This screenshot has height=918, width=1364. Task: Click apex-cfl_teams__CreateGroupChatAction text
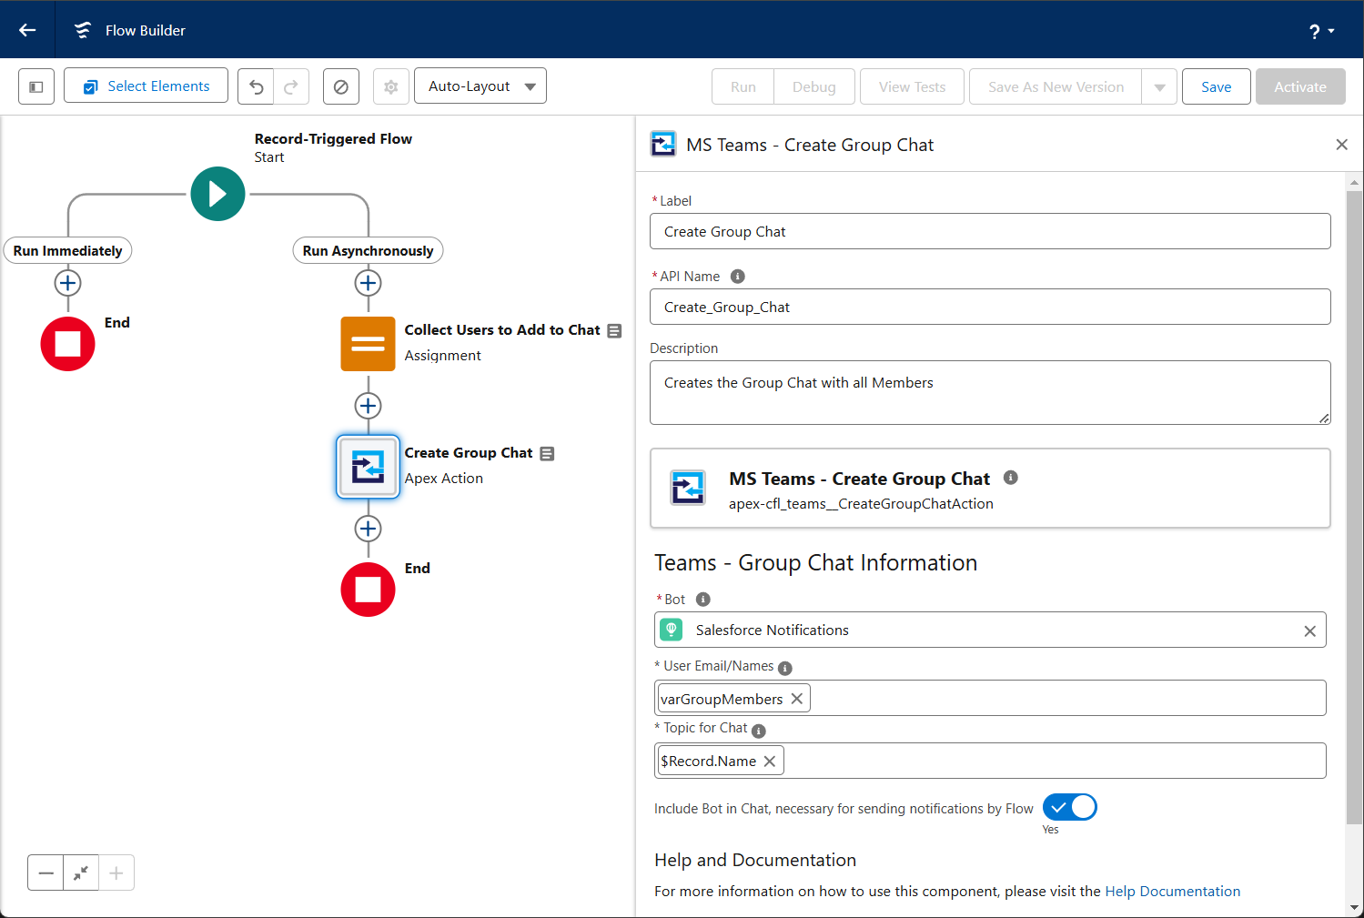coord(861,504)
